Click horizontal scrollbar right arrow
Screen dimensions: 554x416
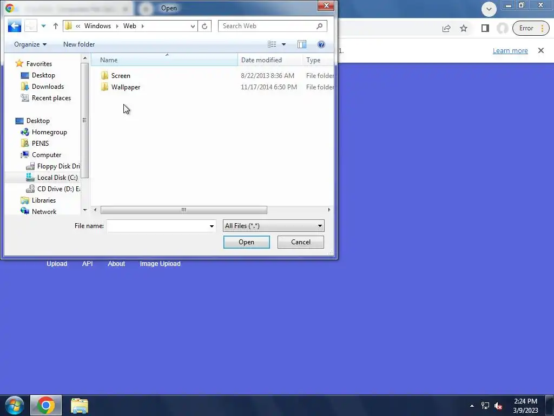tap(329, 210)
